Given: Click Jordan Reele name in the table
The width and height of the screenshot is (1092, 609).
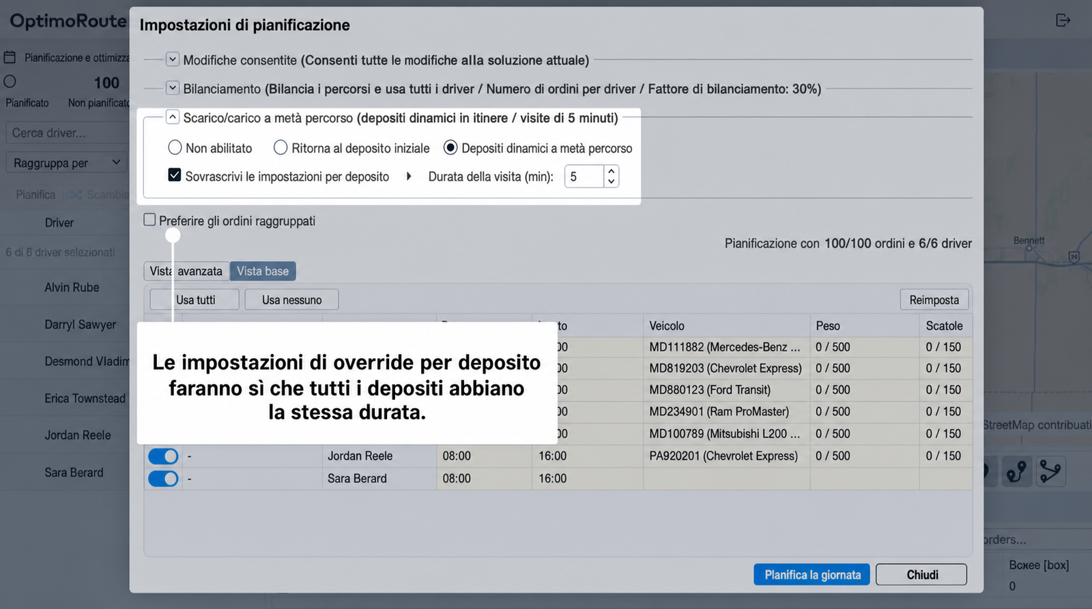Looking at the screenshot, I should click(x=360, y=456).
